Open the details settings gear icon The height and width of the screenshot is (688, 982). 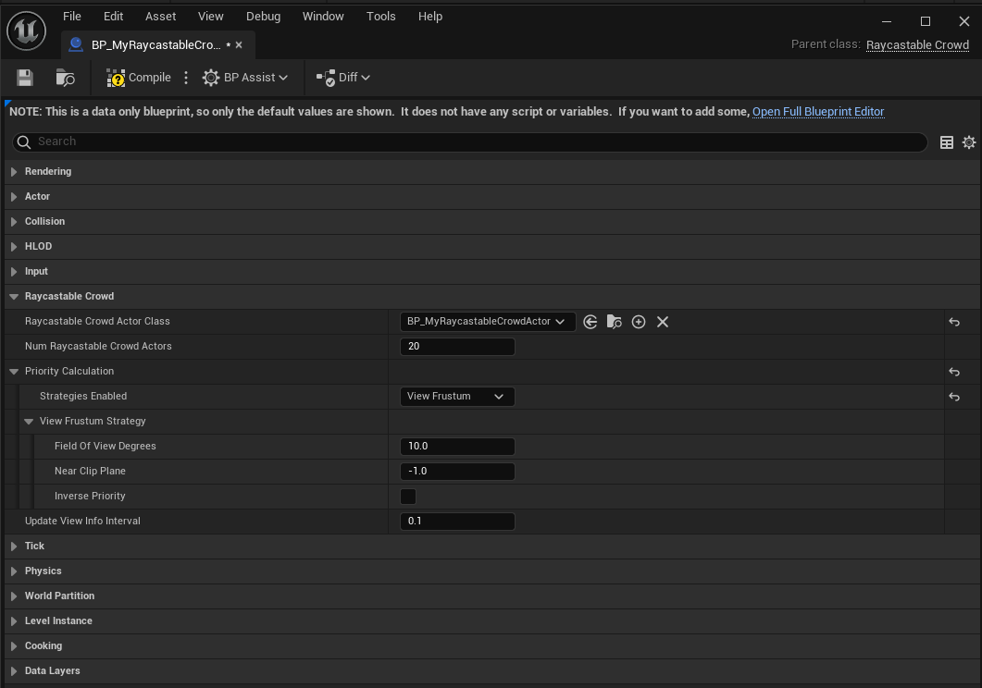(969, 142)
